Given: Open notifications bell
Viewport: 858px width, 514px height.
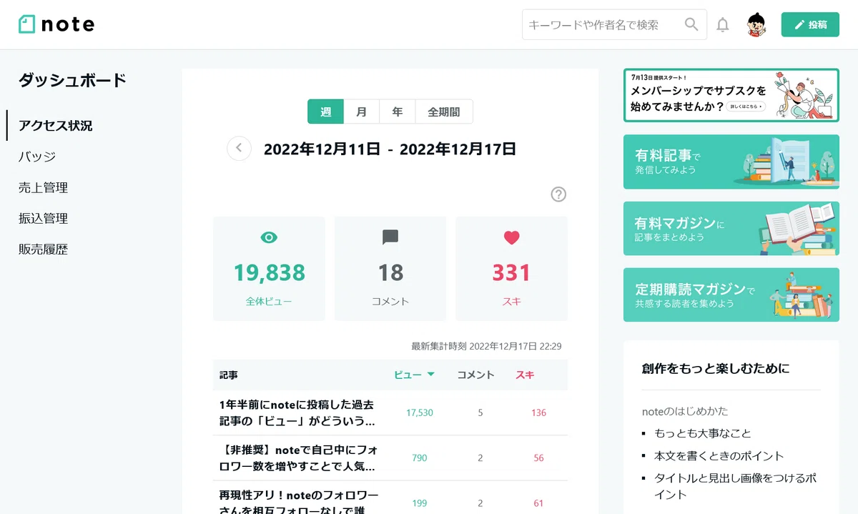Looking at the screenshot, I should (x=723, y=25).
